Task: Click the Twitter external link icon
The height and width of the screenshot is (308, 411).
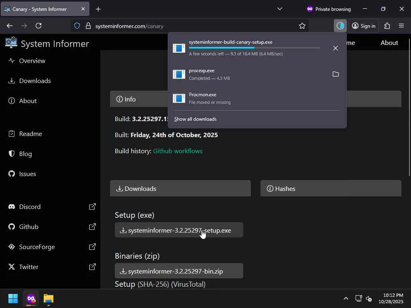Action: (x=92, y=267)
